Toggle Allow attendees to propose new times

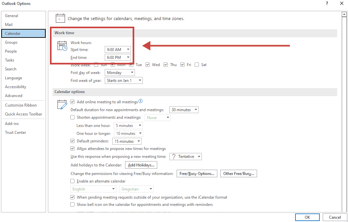(72, 149)
